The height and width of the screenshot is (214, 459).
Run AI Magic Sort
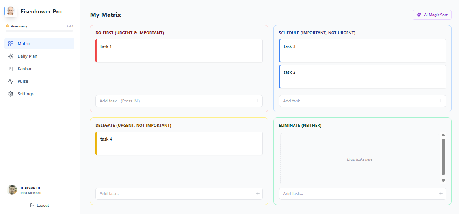pos(432,15)
